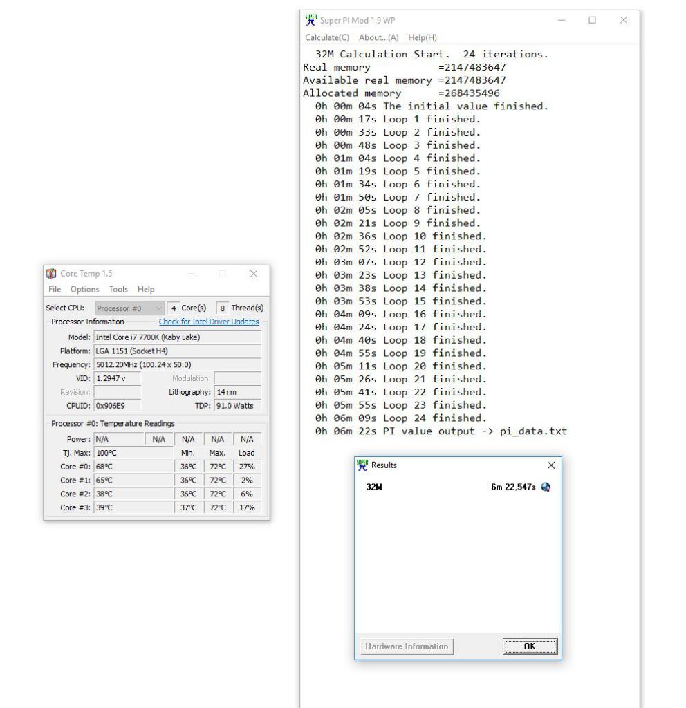This screenshot has width=686, height=708.
Task: Click the TDP value 91.0 Watts
Action: tap(238, 405)
